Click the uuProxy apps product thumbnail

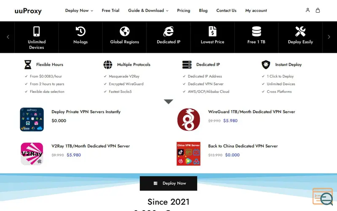click(32, 119)
